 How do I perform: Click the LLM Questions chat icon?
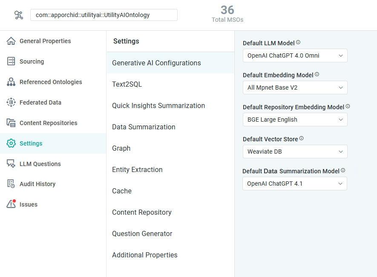(11, 164)
